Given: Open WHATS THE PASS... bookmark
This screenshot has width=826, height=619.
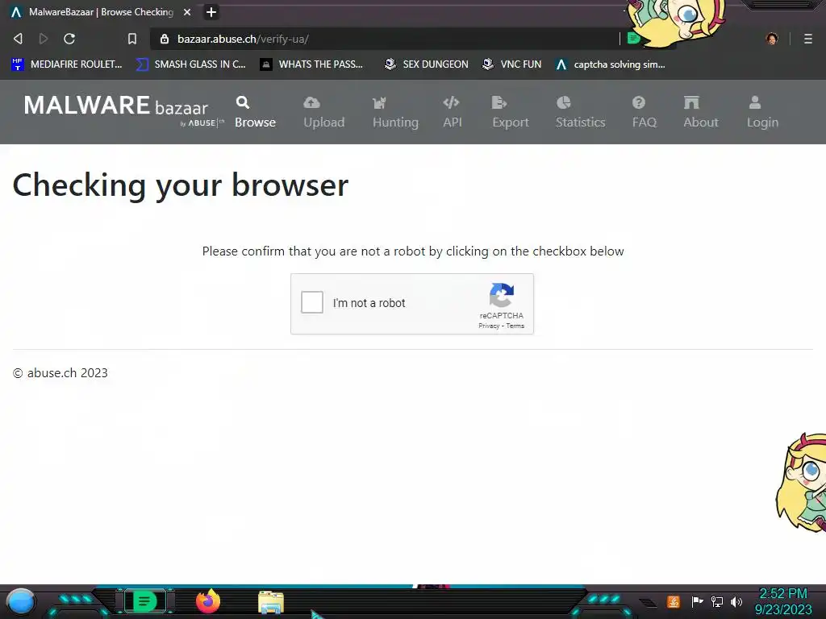Looking at the screenshot, I should [x=311, y=64].
